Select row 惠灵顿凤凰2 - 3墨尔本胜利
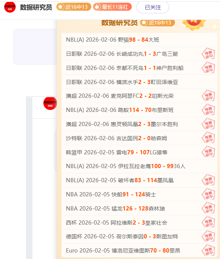This screenshot has width=220, height=259. [139, 124]
